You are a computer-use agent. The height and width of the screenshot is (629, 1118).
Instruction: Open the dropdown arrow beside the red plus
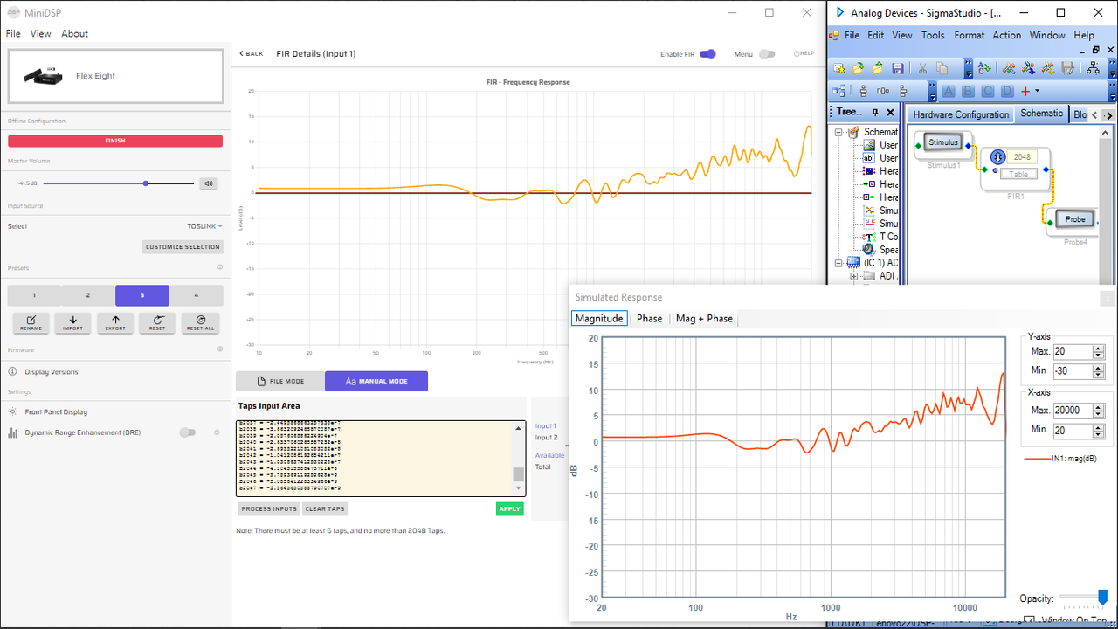[x=1037, y=91]
